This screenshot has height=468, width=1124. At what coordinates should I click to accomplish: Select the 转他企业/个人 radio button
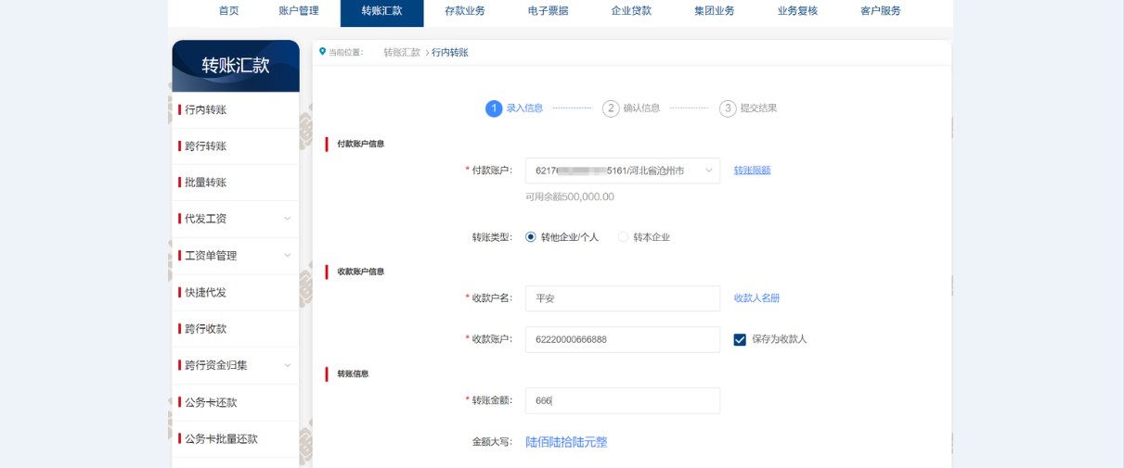531,237
